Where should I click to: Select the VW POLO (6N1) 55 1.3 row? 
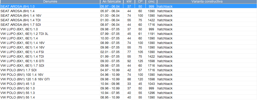pyautogui.click(x=128, y=93)
